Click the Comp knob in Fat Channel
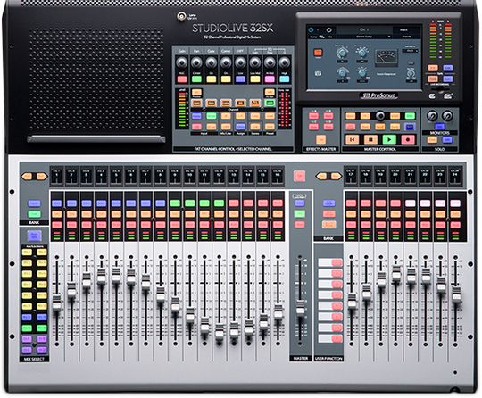Viewport: 482px width, 398px height. tap(226, 63)
